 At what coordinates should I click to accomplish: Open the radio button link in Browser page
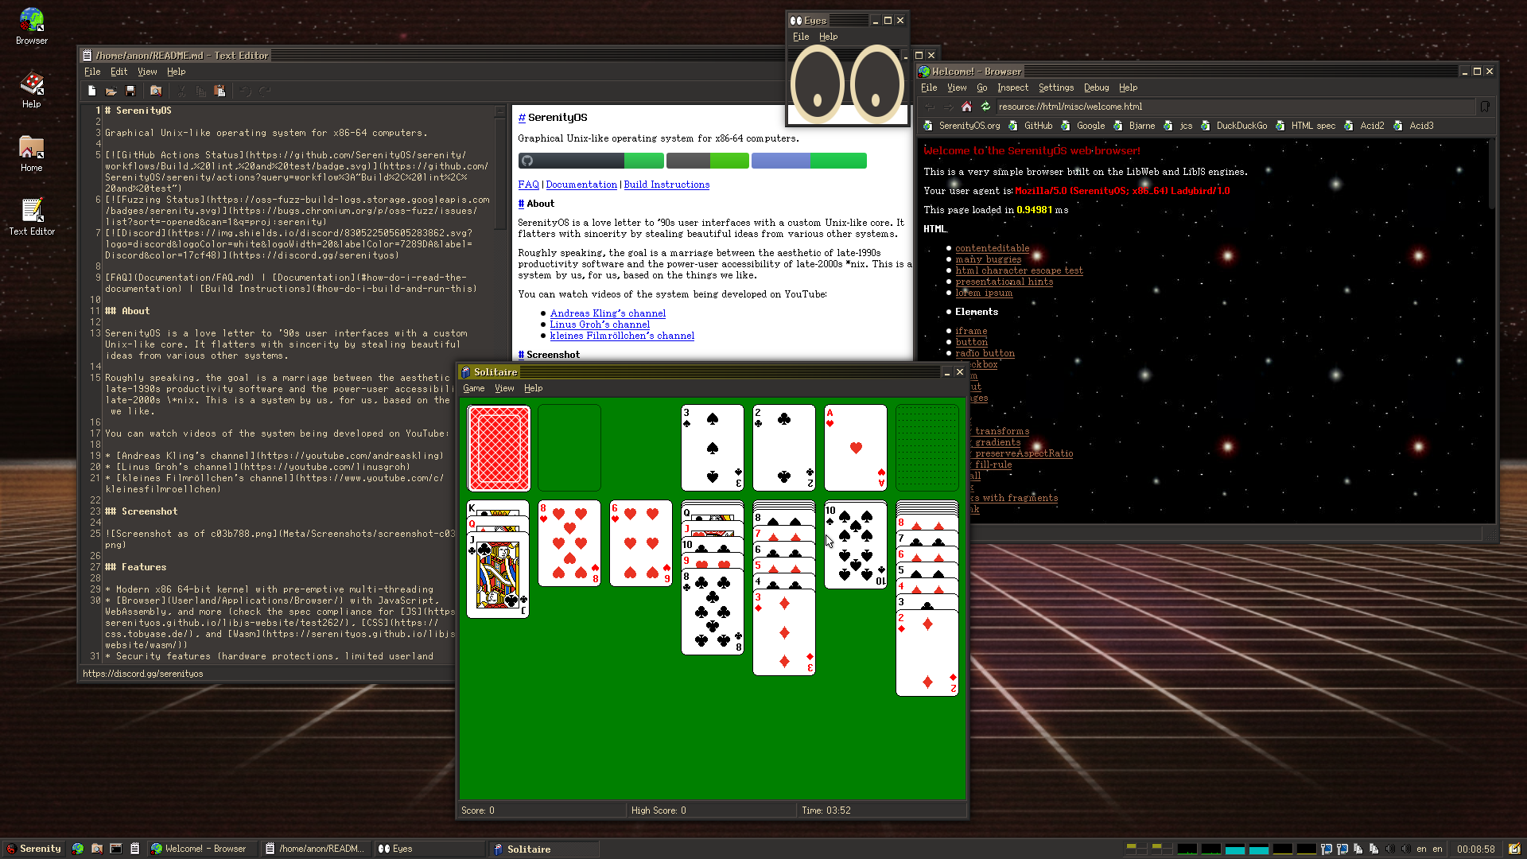[985, 353]
